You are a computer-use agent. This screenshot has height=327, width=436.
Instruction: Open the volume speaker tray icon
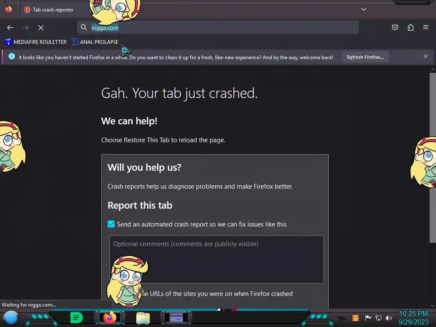(388, 318)
